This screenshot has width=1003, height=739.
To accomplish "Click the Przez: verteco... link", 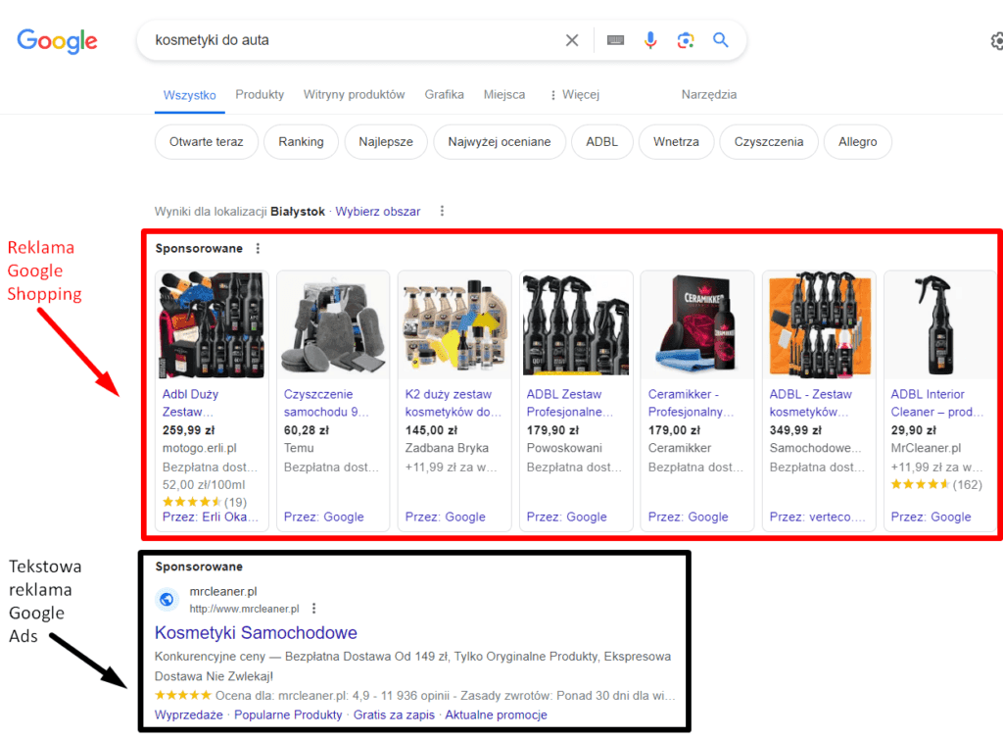I will [x=818, y=517].
